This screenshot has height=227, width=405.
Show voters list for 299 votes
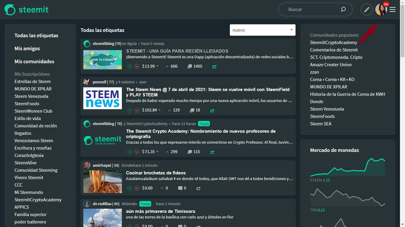click(x=171, y=152)
